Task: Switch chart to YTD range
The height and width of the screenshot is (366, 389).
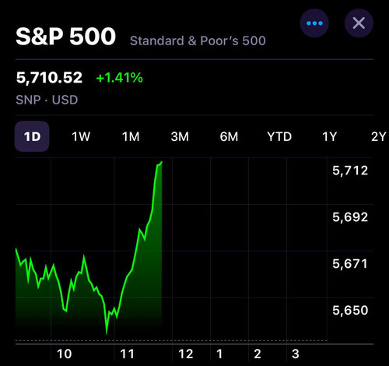Action: point(279,136)
